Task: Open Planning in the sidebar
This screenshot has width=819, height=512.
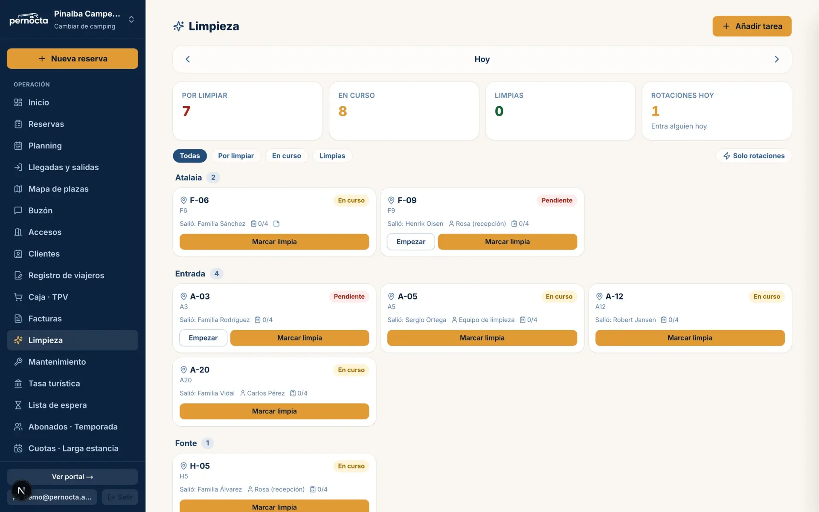Action: 73,146
